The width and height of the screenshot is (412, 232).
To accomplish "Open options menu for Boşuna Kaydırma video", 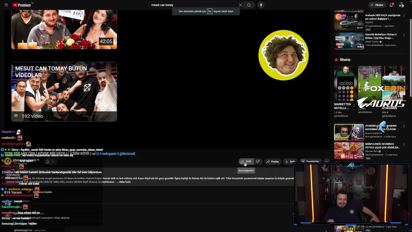I will click(404, 126).
